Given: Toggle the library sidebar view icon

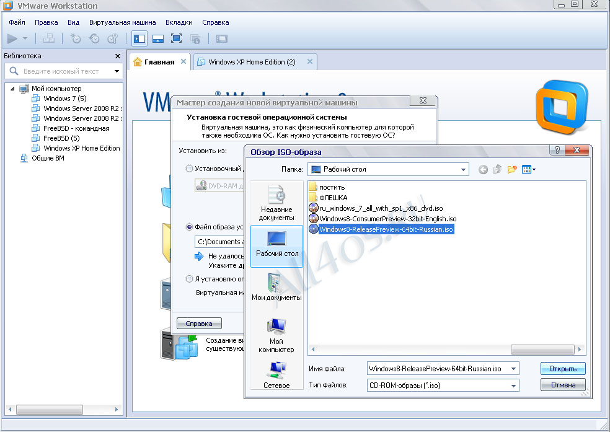Looking at the screenshot, I should [x=139, y=38].
